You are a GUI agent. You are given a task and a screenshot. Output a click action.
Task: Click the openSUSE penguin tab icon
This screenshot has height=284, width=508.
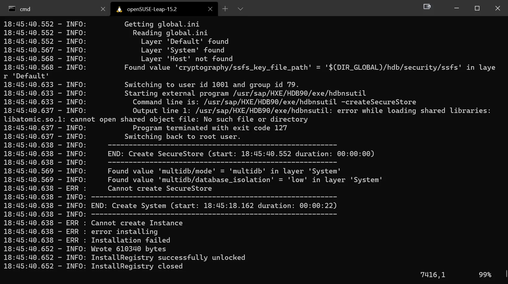pos(119,9)
